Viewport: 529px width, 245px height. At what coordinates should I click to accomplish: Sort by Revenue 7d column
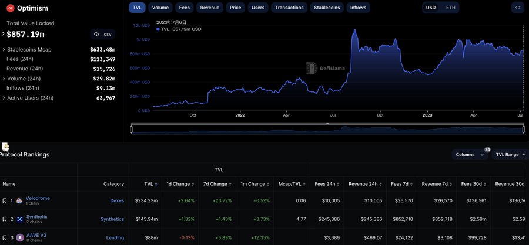point(451,184)
